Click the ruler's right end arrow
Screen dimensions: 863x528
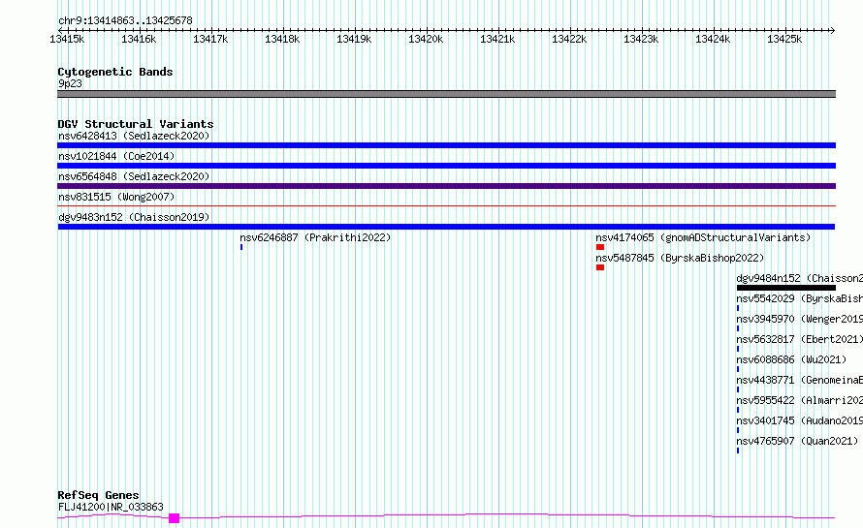[x=833, y=30]
